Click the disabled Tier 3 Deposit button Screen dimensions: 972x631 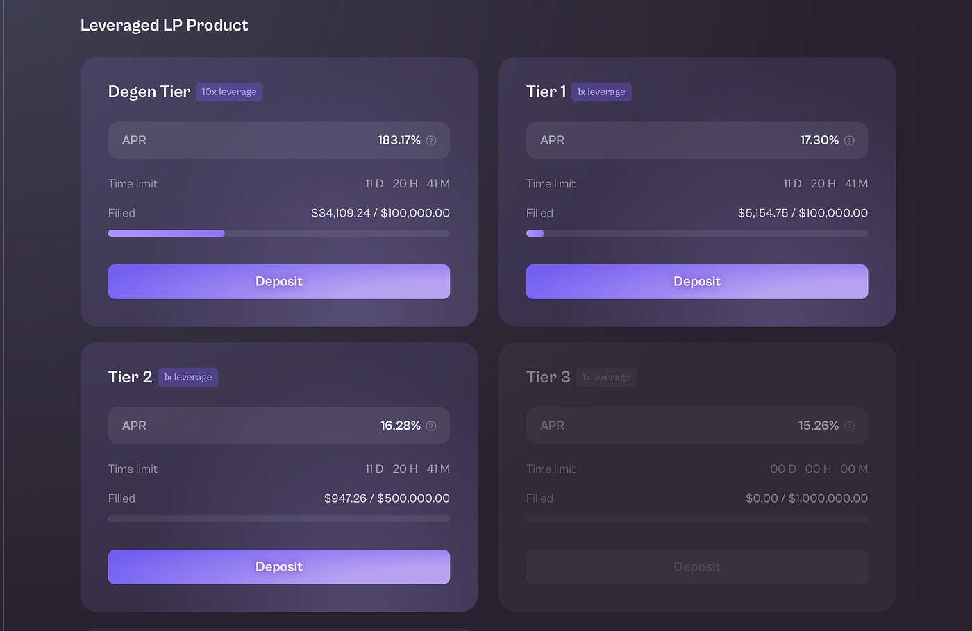pos(696,566)
